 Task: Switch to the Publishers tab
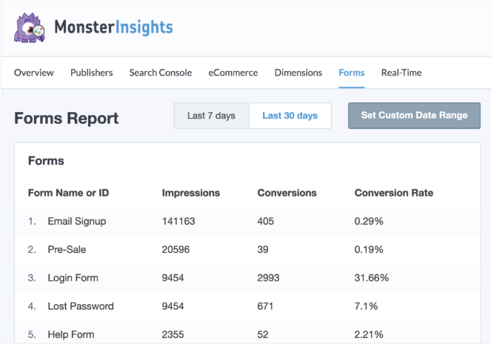(x=91, y=73)
